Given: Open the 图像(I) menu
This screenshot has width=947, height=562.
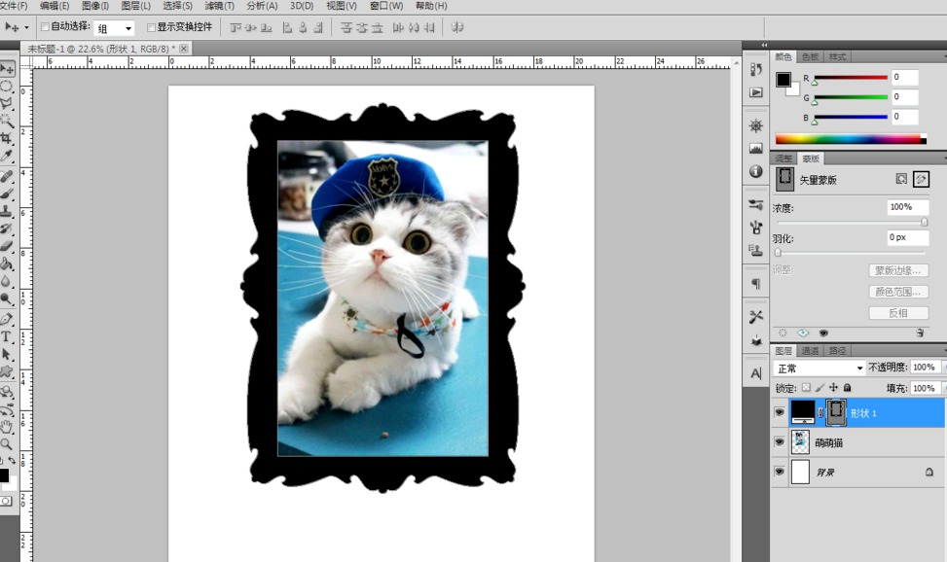Looking at the screenshot, I should click(94, 6).
